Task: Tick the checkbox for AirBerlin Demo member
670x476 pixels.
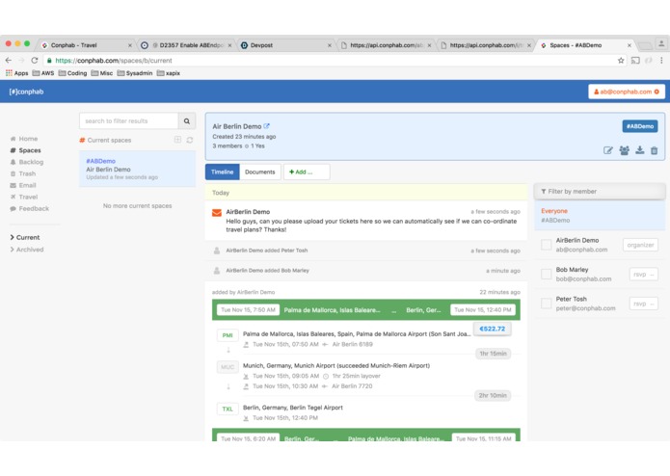Action: [546, 245]
